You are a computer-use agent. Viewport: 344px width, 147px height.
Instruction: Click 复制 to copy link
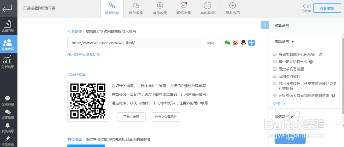[211, 43]
